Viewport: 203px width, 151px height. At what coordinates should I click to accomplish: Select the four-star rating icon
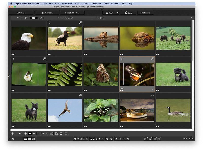[x=99, y=138]
